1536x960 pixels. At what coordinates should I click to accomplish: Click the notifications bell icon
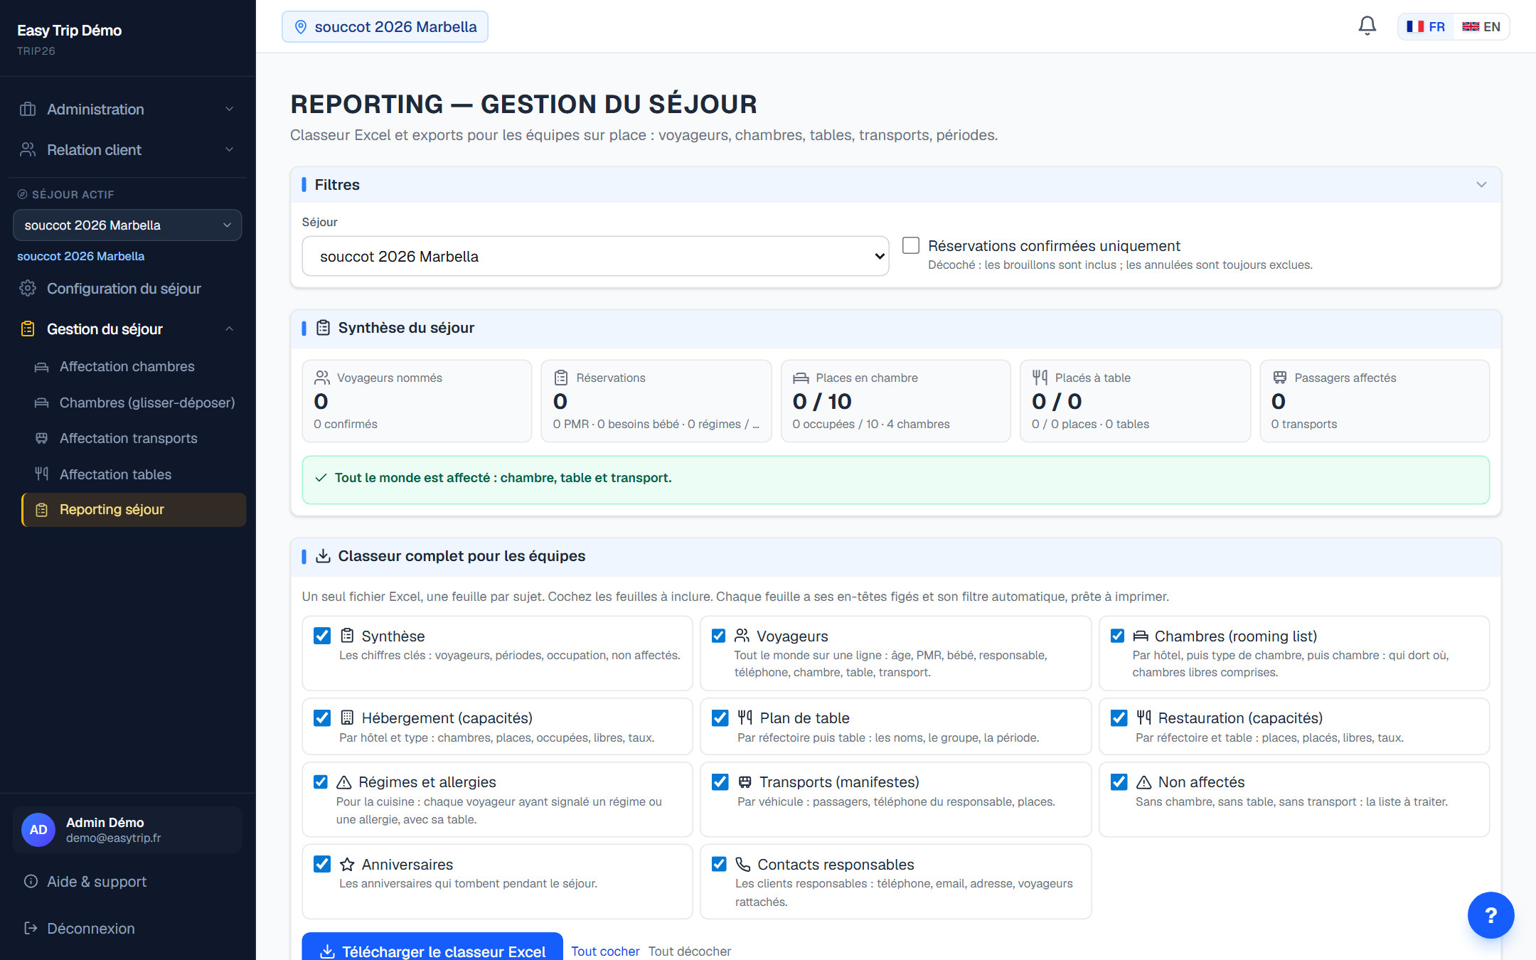1367,26
